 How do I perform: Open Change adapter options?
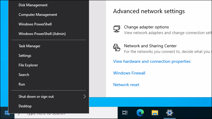[x=147, y=27]
